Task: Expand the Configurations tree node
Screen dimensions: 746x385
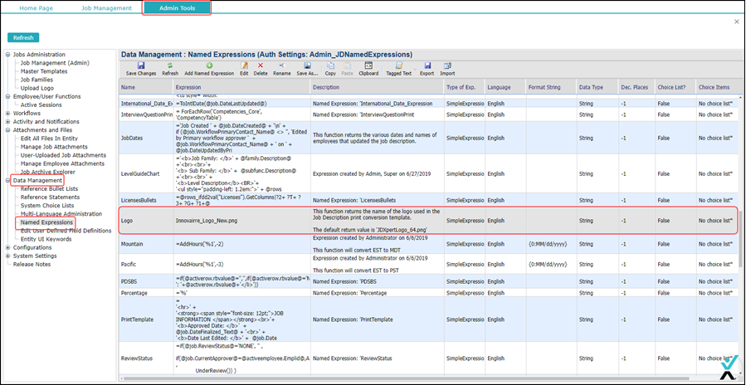Action: [x=7, y=247]
